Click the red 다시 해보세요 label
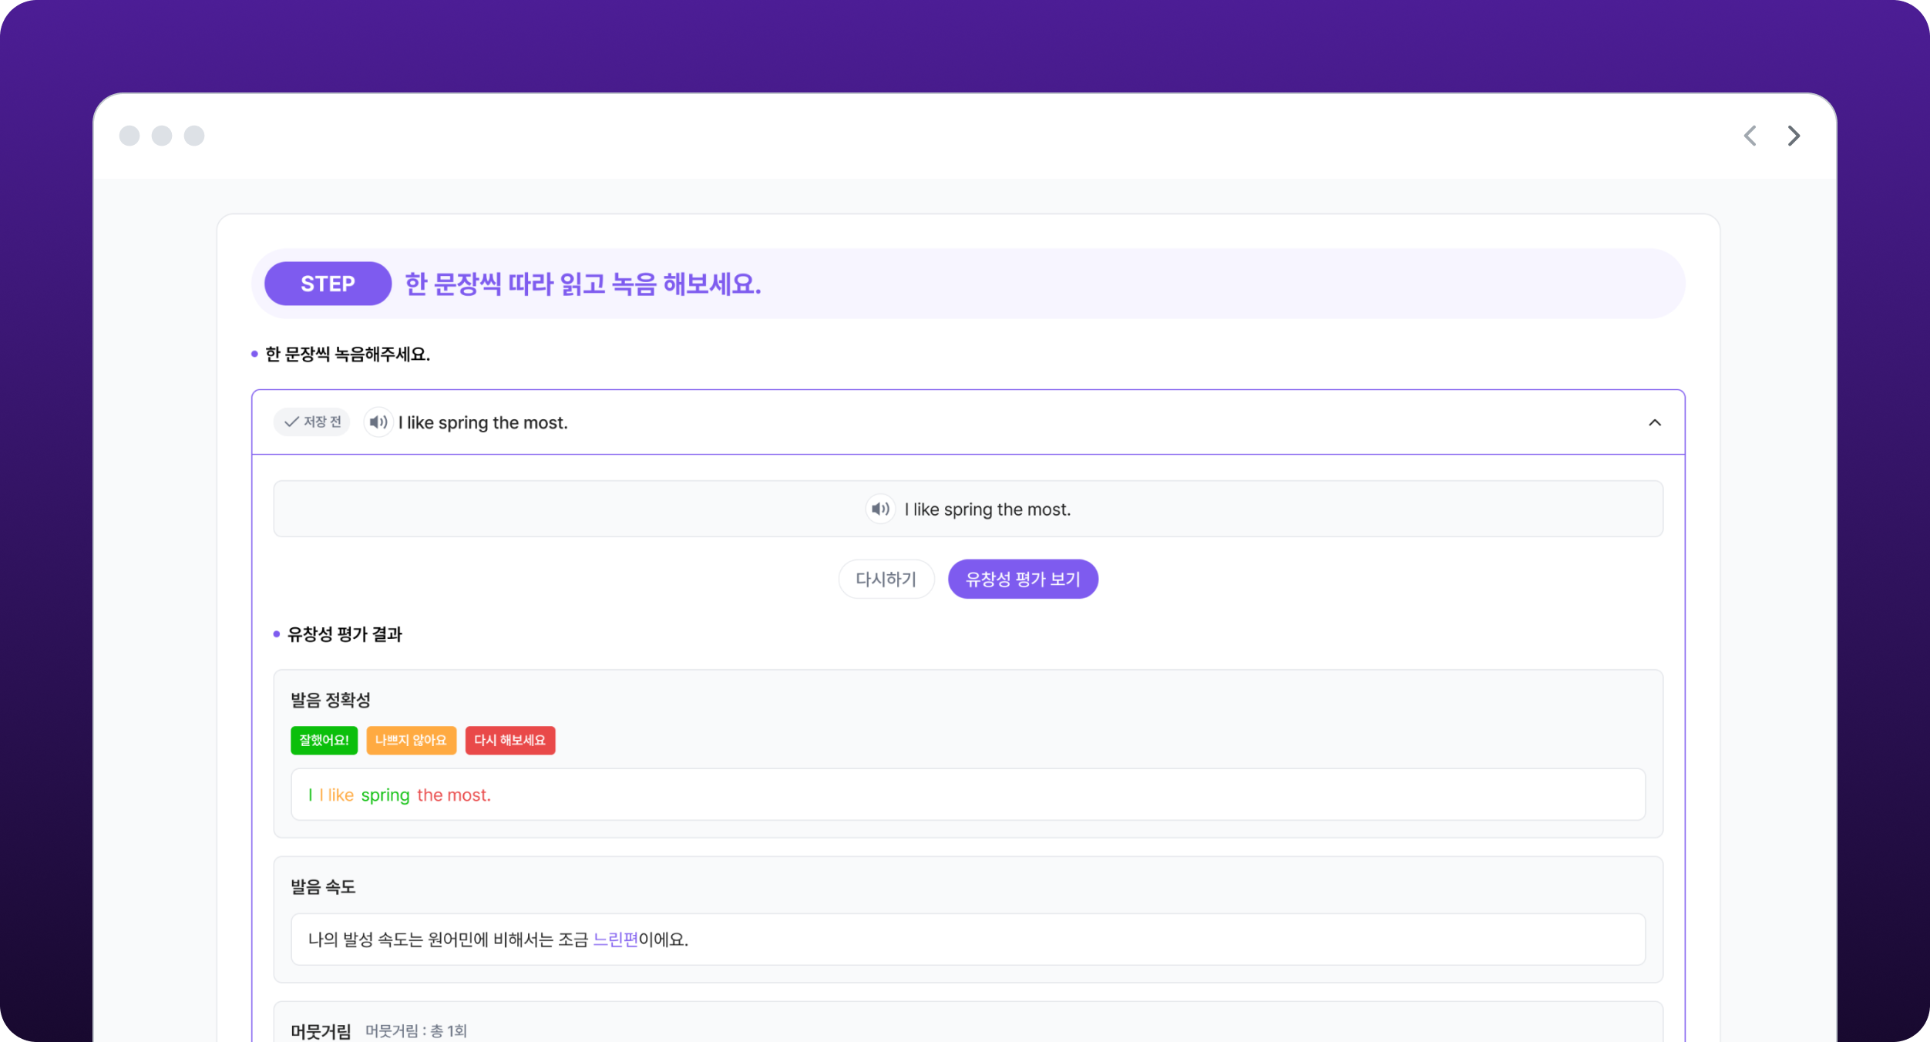 509,740
